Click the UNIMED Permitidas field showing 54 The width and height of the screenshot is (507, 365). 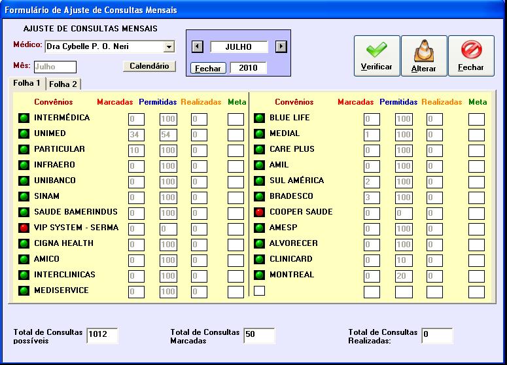pos(168,135)
